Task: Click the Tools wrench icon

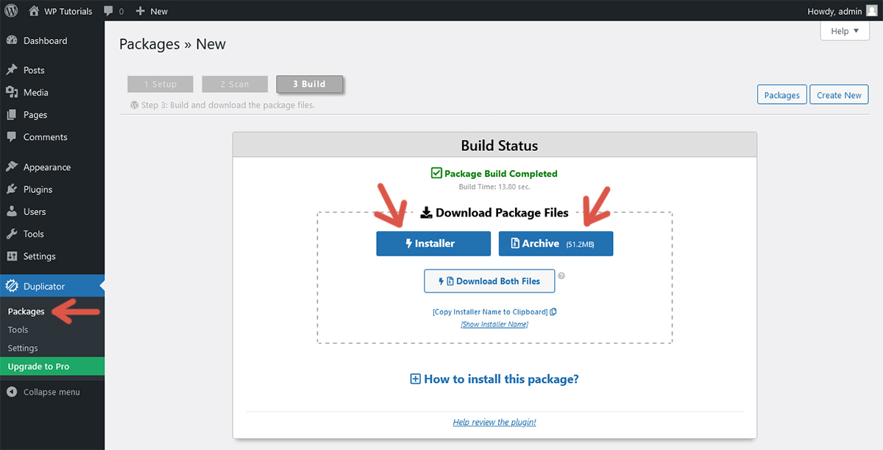Action: (x=12, y=233)
